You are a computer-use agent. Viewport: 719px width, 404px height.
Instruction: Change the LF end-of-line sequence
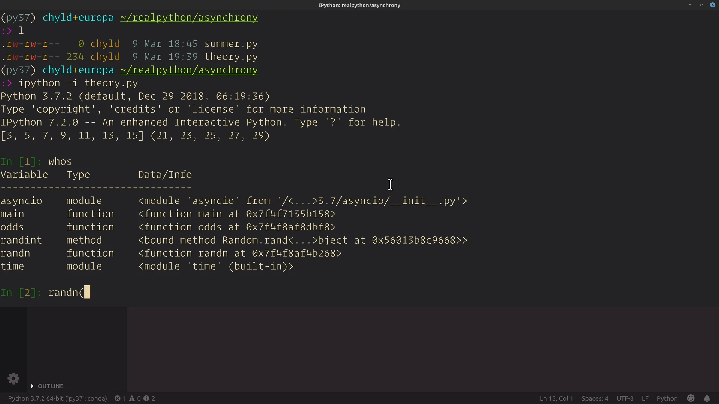point(645,398)
